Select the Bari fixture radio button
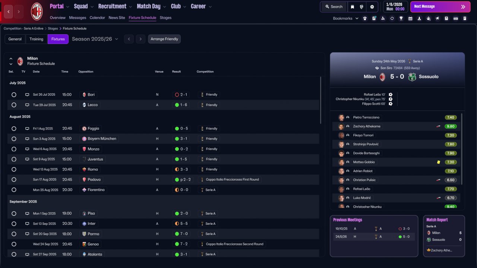This screenshot has width=477, height=268. click(x=14, y=95)
